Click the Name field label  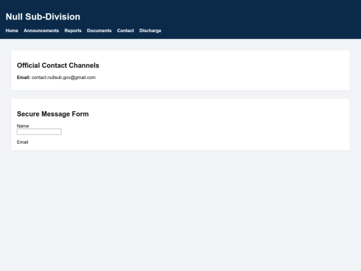(x=23, y=126)
